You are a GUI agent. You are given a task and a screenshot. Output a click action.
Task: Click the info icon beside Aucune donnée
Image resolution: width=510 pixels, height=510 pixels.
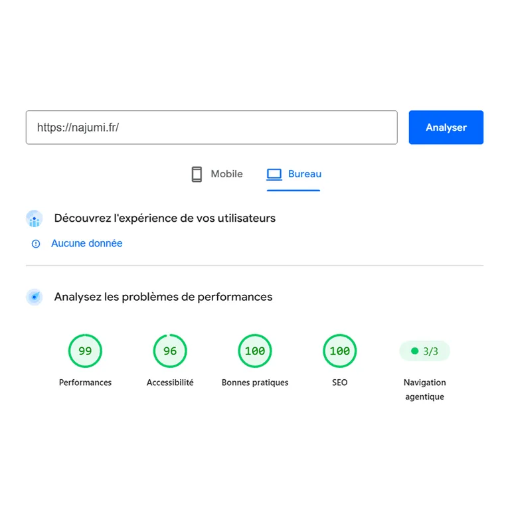point(36,244)
